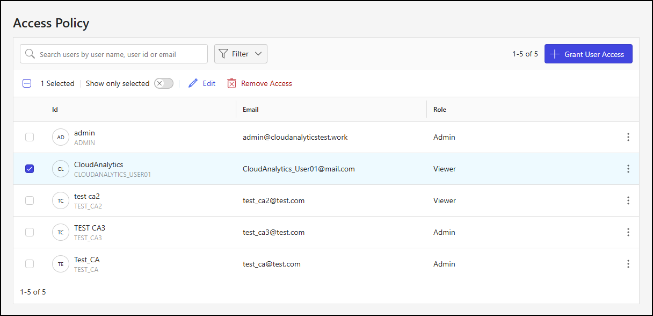
Task: Check the checkbox for test ca2
Action: pos(30,200)
